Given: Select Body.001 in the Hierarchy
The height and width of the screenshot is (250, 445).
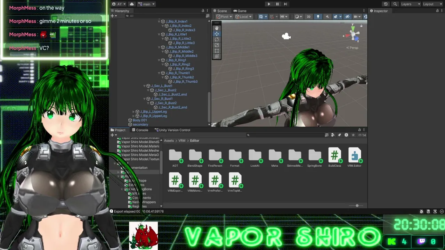Looking at the screenshot, I should [140, 120].
